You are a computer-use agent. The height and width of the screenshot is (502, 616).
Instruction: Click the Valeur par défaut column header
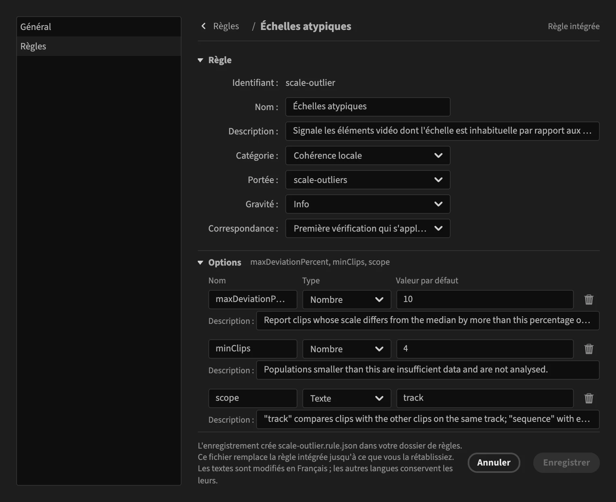click(x=427, y=281)
